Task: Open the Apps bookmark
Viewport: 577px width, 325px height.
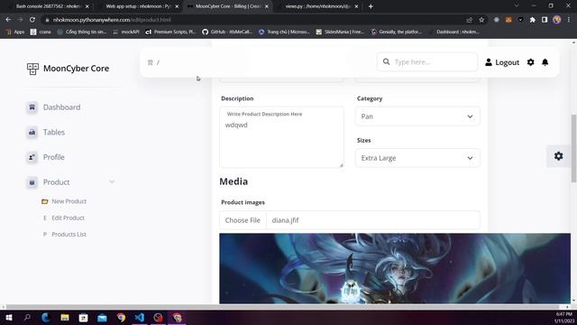Action: point(15,32)
